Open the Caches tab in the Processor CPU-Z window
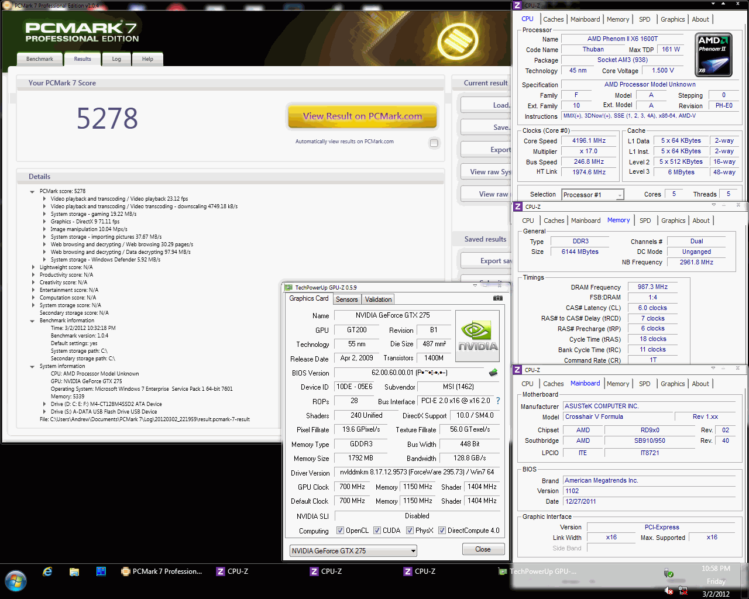This screenshot has height=599, width=749. pyautogui.click(x=554, y=19)
